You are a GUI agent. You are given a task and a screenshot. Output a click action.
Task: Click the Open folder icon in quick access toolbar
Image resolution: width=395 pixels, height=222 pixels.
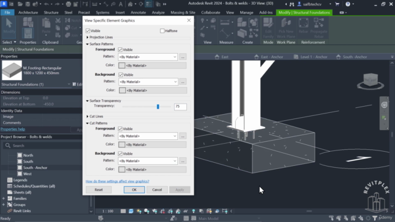point(20,4)
